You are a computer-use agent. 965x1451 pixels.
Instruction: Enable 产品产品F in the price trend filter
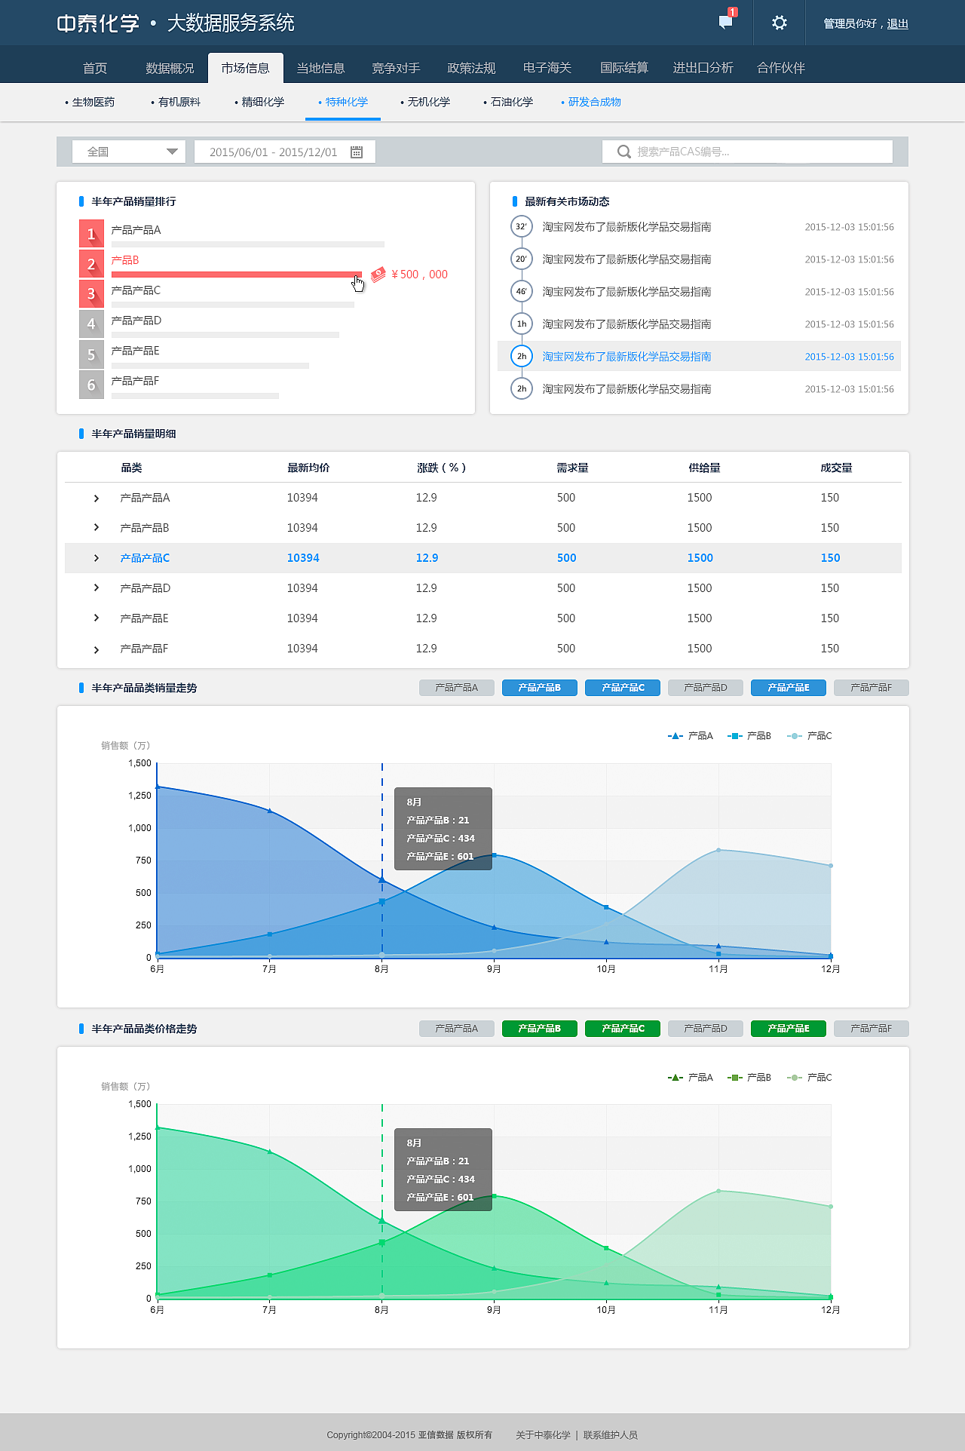tap(872, 1029)
